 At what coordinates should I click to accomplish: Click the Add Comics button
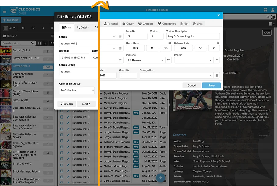click(x=11, y=20)
